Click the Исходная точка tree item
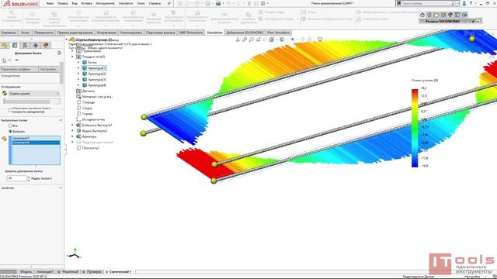Image resolution: width=497 pixels, height=279 pixels. pos(93,119)
